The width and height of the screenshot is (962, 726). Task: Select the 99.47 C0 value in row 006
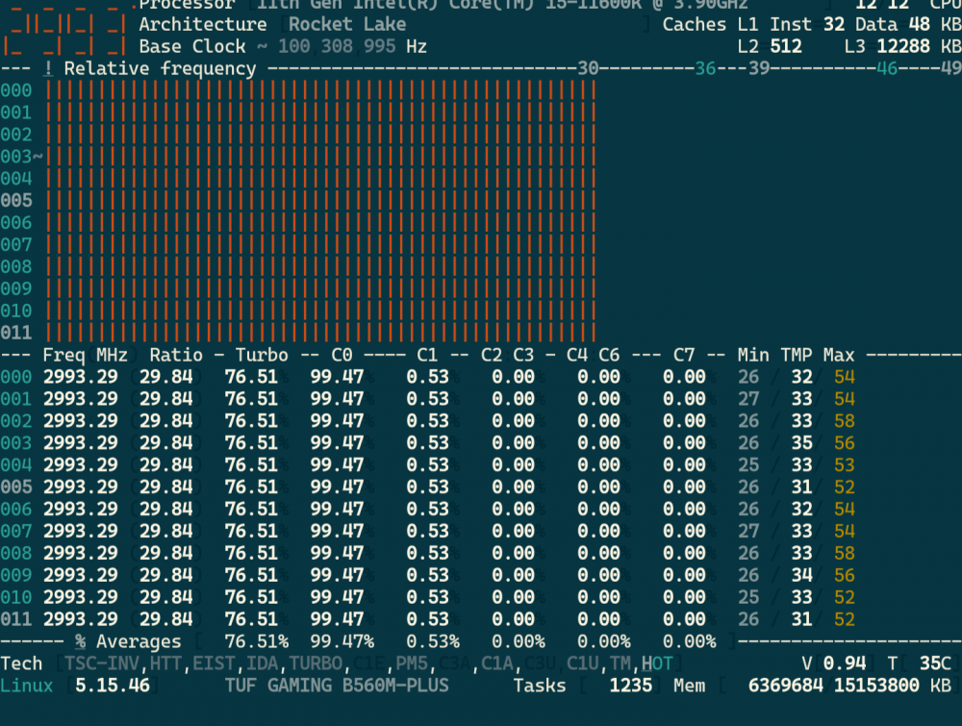pyautogui.click(x=337, y=510)
